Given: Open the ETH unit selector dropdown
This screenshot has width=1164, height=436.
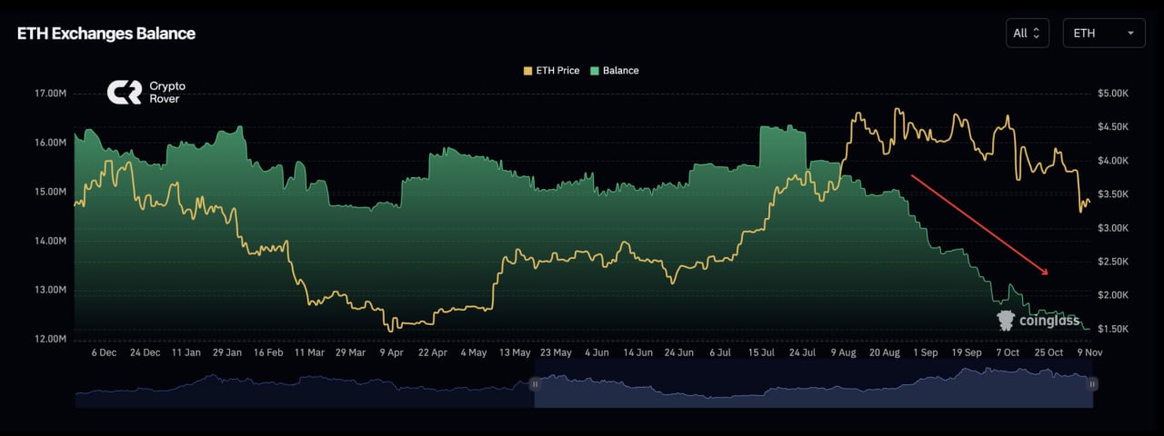Looking at the screenshot, I should 1105,34.
